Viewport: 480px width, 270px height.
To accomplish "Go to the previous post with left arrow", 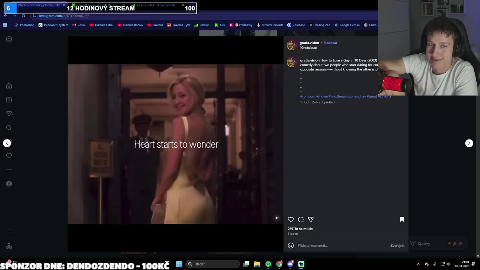I will point(7,143).
